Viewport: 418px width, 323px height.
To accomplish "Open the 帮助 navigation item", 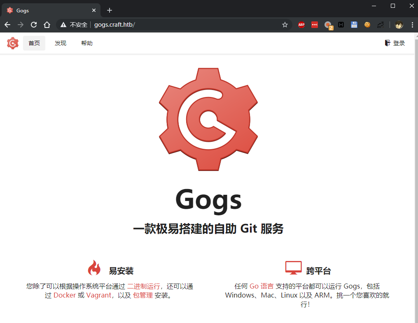I will pos(86,43).
